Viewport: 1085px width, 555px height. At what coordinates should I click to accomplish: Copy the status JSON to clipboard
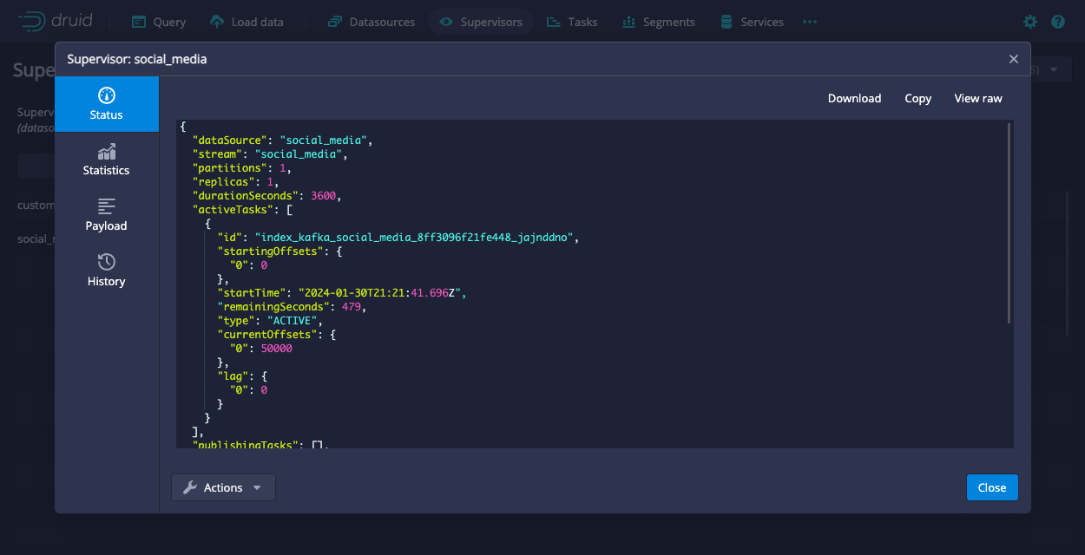917,98
